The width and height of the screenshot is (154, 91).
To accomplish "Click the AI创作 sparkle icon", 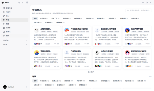I will click(4, 12).
